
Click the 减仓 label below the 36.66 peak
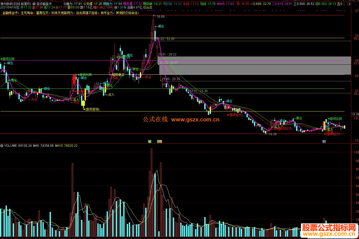(161, 26)
